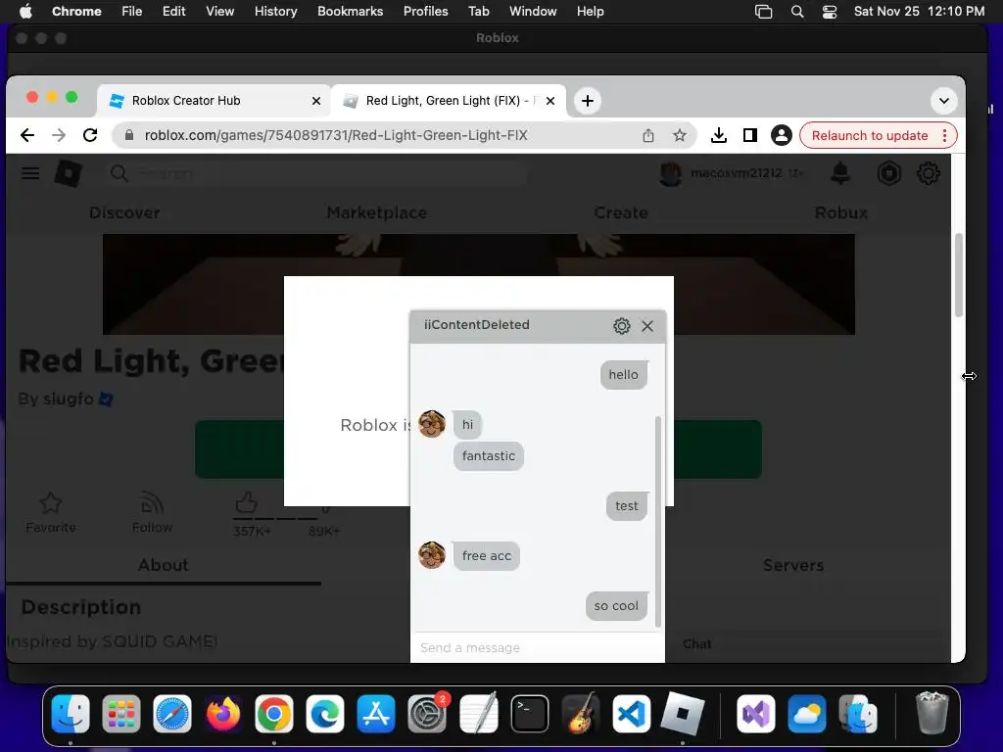Click the page vertical scrollbar
This screenshot has height=752, width=1003.
(958, 275)
